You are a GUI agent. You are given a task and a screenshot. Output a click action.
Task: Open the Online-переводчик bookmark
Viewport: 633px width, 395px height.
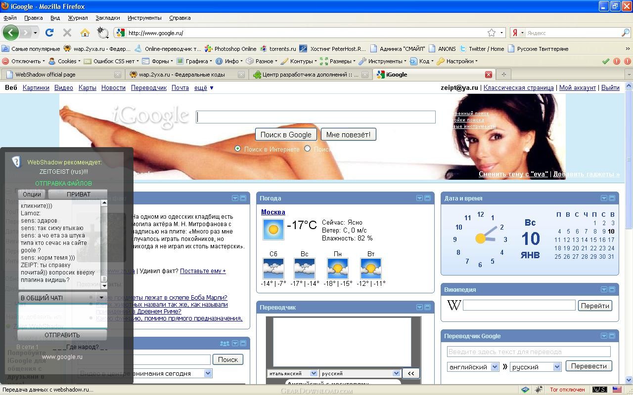168,49
